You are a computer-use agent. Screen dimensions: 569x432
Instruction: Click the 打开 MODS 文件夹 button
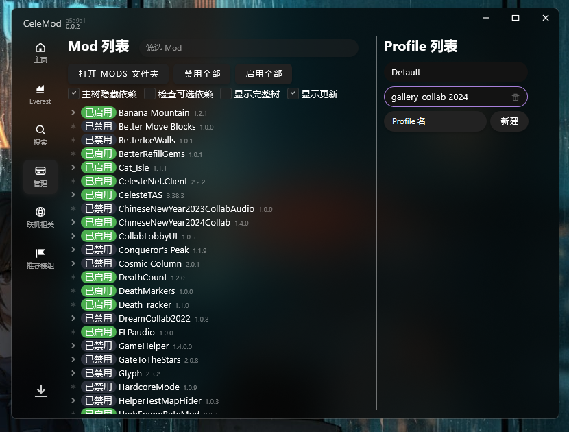click(x=119, y=74)
